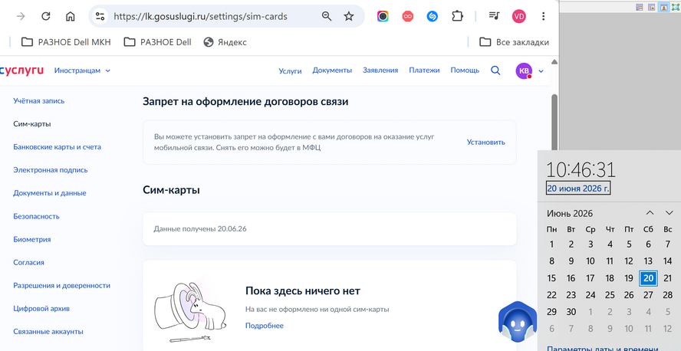The width and height of the screenshot is (681, 351).
Task: Reload the page with the refresh icon
Action: tap(45, 17)
